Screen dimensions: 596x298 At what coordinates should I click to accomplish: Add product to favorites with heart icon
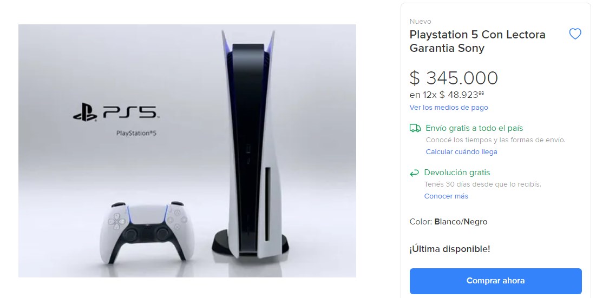pos(575,34)
